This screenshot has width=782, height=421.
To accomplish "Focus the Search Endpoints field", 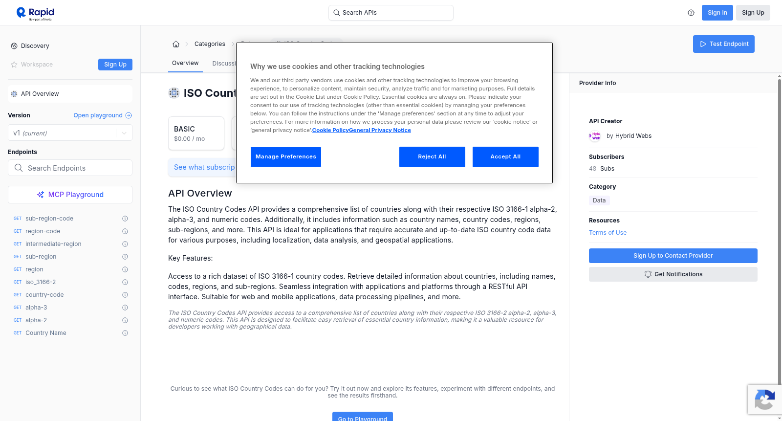I will pyautogui.click(x=70, y=168).
